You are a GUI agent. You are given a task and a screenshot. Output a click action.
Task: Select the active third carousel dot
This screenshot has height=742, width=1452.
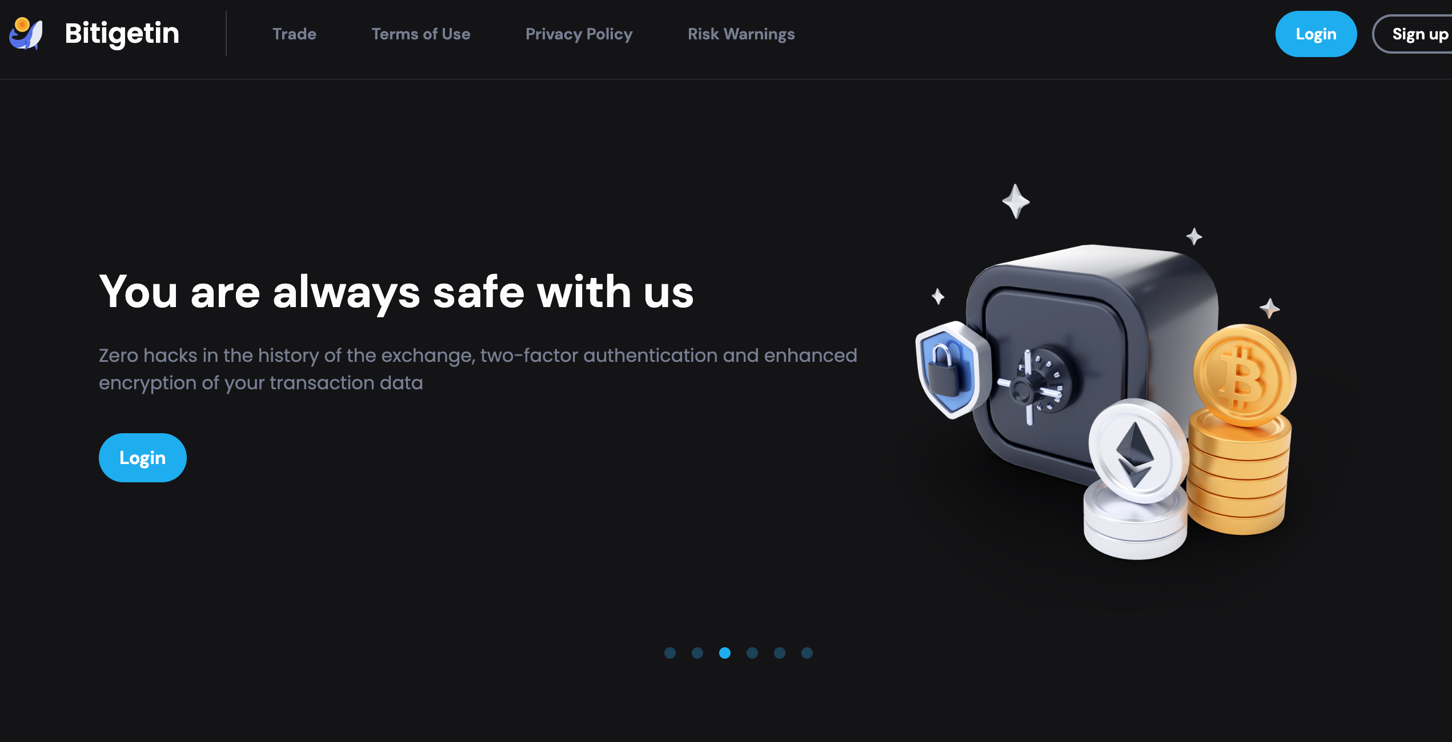725,653
